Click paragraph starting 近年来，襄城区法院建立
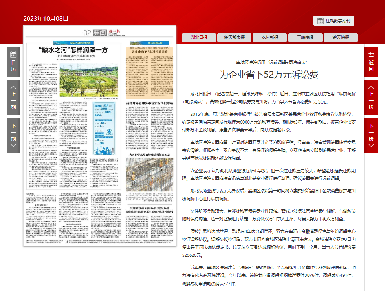 (269, 276)
